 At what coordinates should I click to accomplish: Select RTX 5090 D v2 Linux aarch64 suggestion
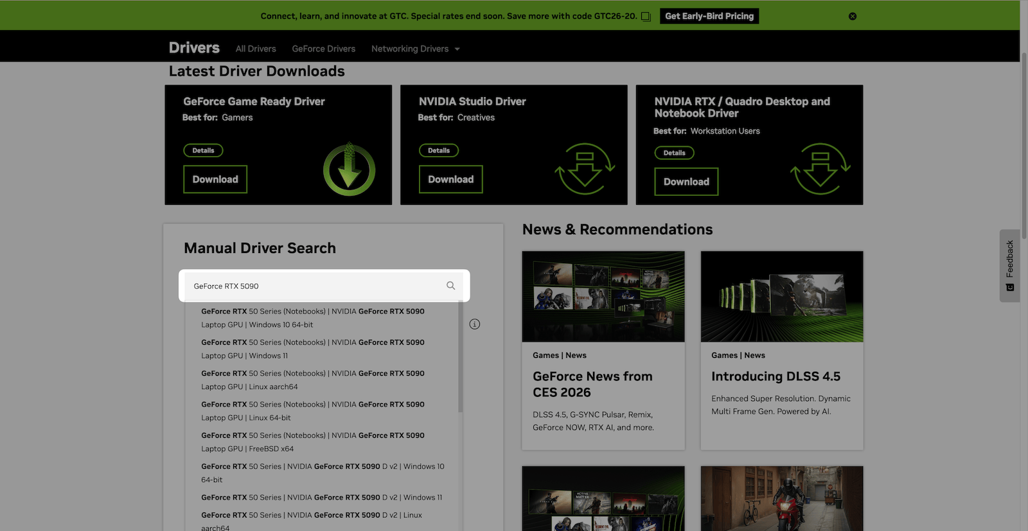point(321,521)
